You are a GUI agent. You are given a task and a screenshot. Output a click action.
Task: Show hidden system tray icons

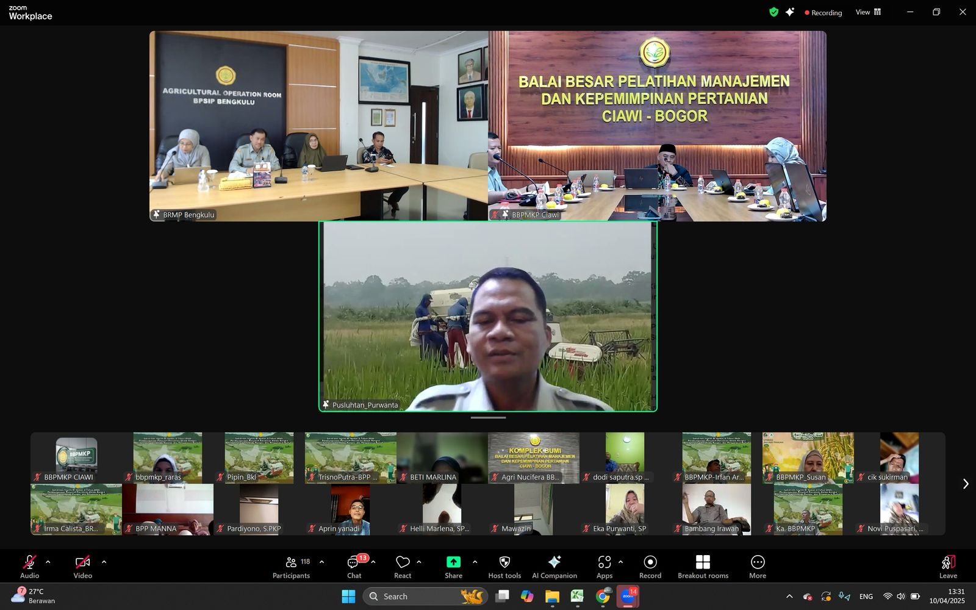(789, 597)
